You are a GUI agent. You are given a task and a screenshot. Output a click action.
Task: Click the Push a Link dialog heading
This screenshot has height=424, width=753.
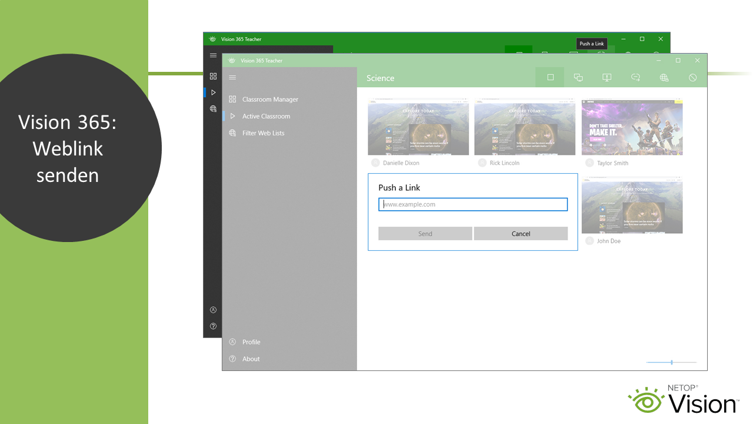pos(399,188)
